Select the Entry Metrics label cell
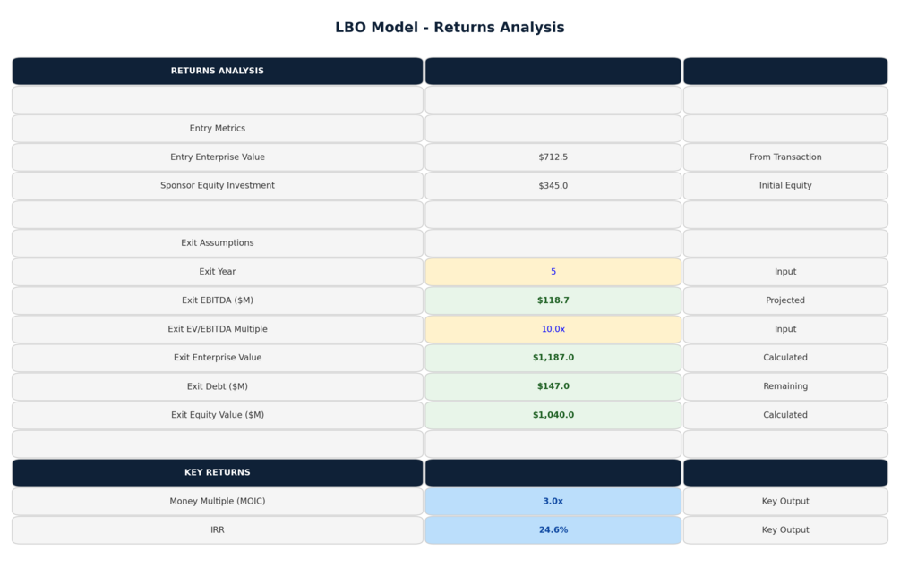900x567 pixels. pos(218,129)
